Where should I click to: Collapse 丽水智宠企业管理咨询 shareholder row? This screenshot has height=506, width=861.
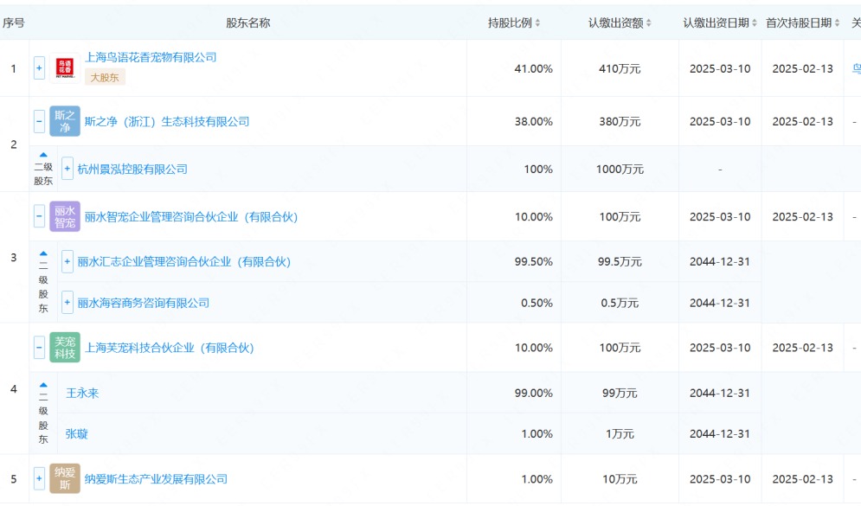point(39,217)
